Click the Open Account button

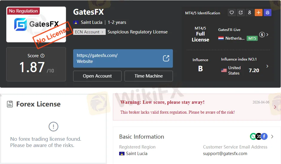pyautogui.click(x=97, y=76)
